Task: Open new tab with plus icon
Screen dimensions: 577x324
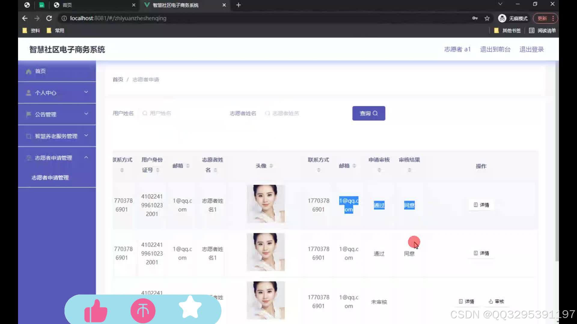Action: pos(238,5)
